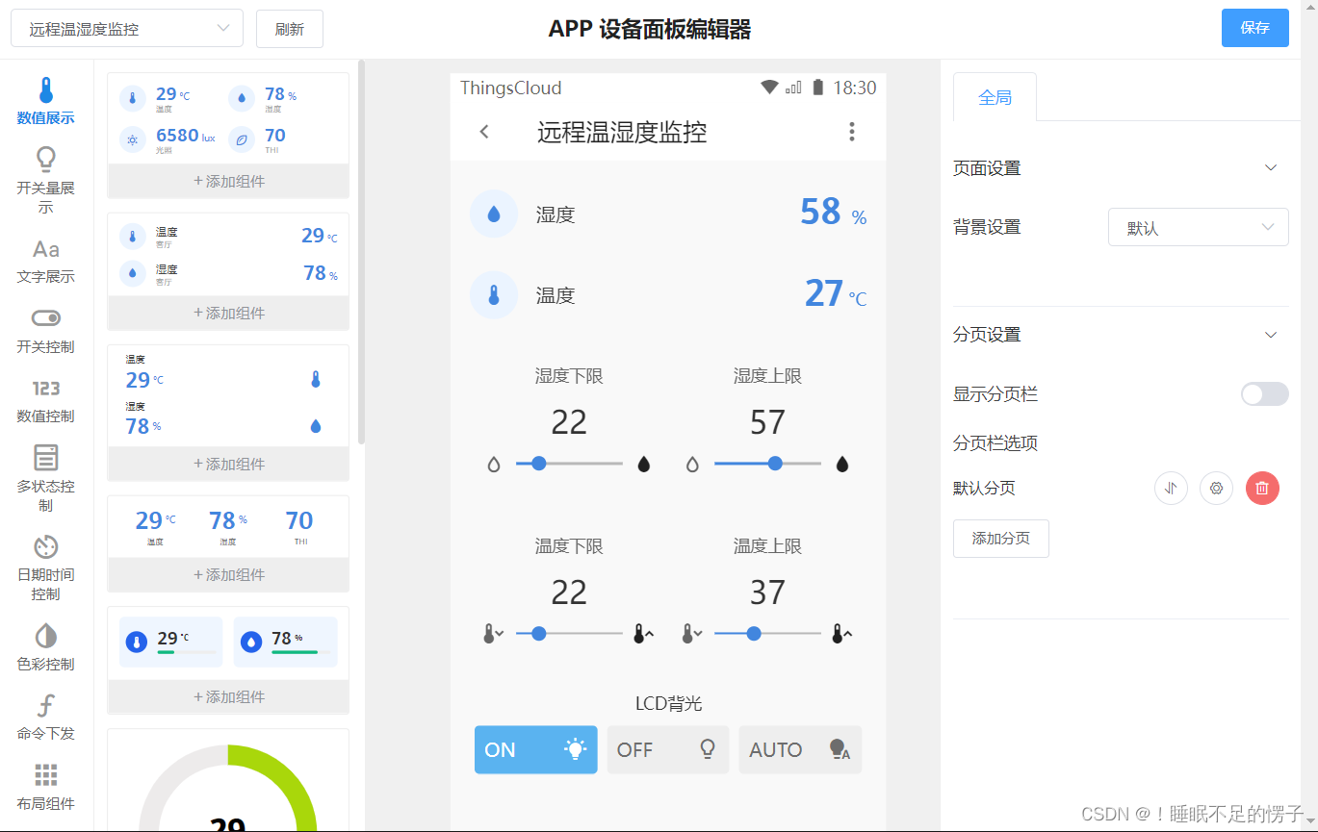The height and width of the screenshot is (832, 1318).
Task: Click the 默认分页 label
Action: pyautogui.click(x=984, y=488)
